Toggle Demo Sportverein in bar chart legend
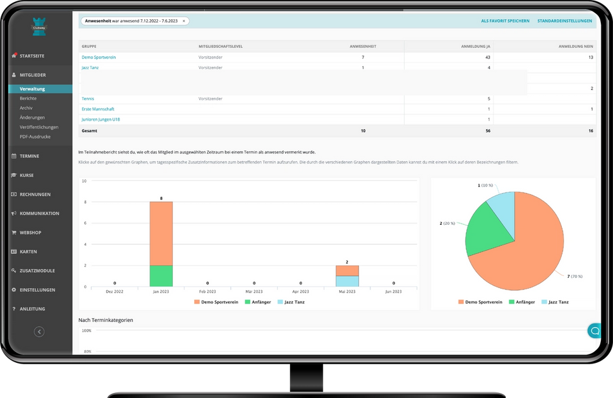This screenshot has height=398, width=613. (x=216, y=302)
